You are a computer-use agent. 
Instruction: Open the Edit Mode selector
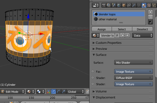pos(12,91)
